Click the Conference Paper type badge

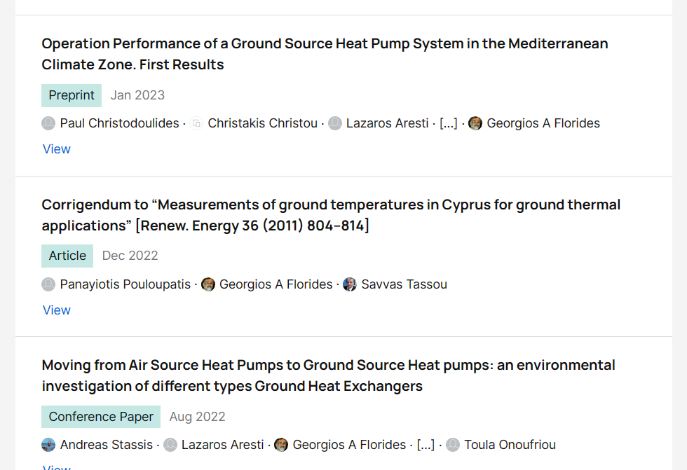point(101,417)
